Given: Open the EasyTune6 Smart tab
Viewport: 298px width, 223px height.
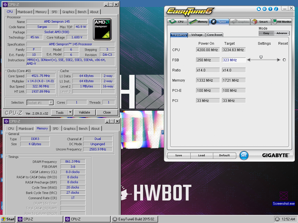Looking at the screenshot, I should click(x=261, y=21).
